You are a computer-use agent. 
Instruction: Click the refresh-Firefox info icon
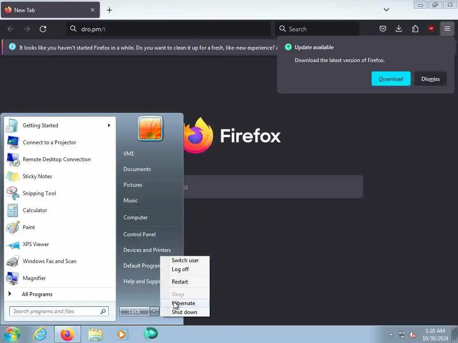click(12, 46)
